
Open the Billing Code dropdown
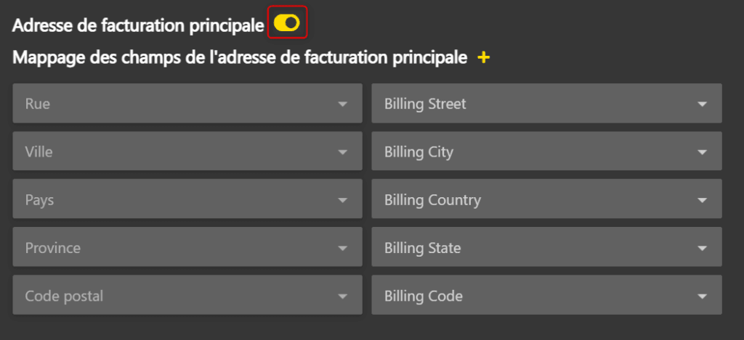pos(546,296)
